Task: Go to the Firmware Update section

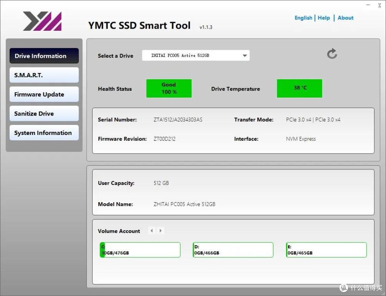Action: click(44, 94)
